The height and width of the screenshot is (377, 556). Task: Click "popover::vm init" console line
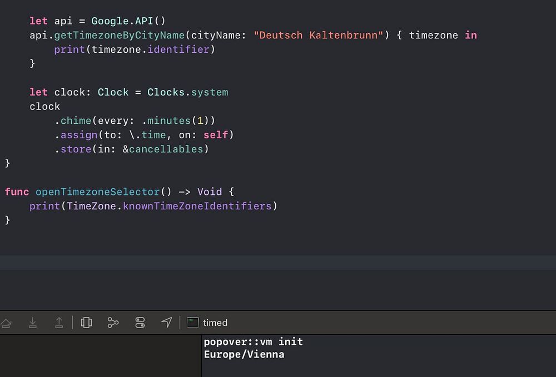(x=253, y=341)
